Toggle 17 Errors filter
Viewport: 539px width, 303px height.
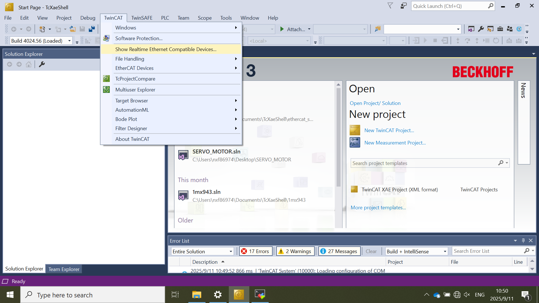(255, 251)
